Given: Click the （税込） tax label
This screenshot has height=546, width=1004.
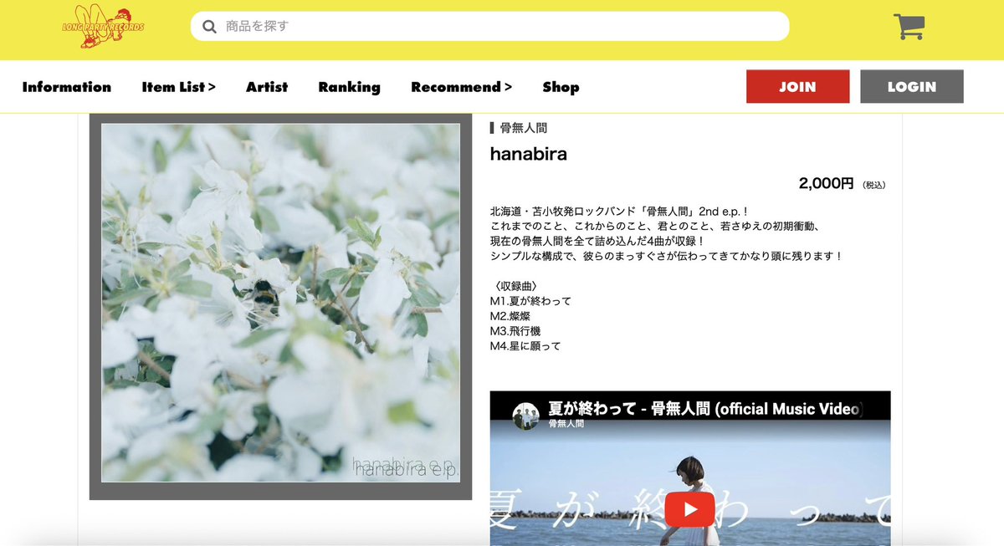Looking at the screenshot, I should [873, 185].
